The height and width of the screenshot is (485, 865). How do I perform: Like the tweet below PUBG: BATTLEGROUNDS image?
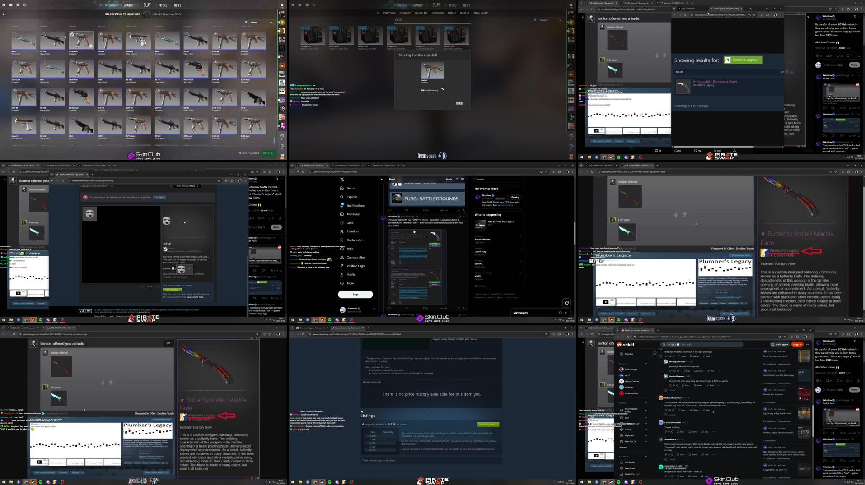(x=424, y=210)
